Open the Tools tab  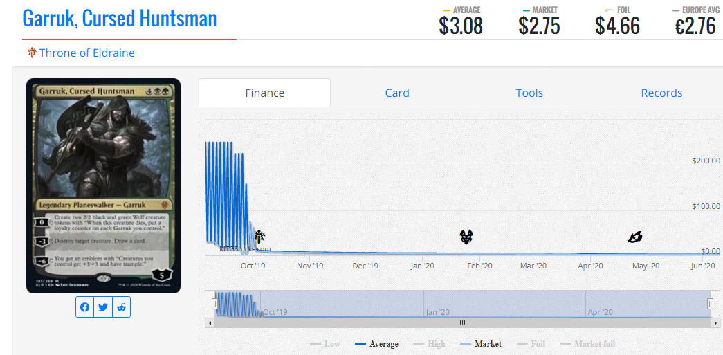point(529,93)
